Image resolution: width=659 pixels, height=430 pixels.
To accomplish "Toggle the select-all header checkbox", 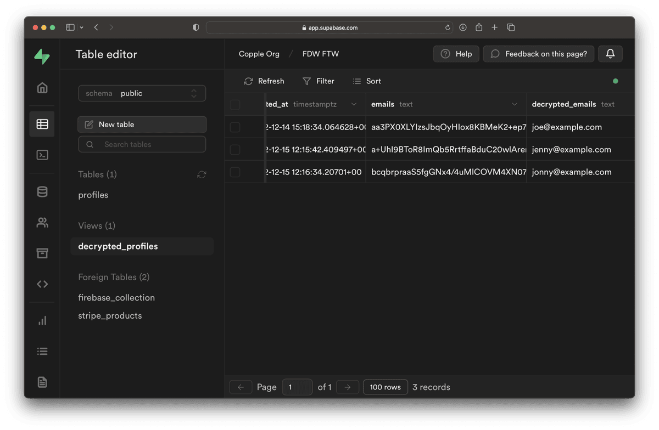I will (x=235, y=104).
